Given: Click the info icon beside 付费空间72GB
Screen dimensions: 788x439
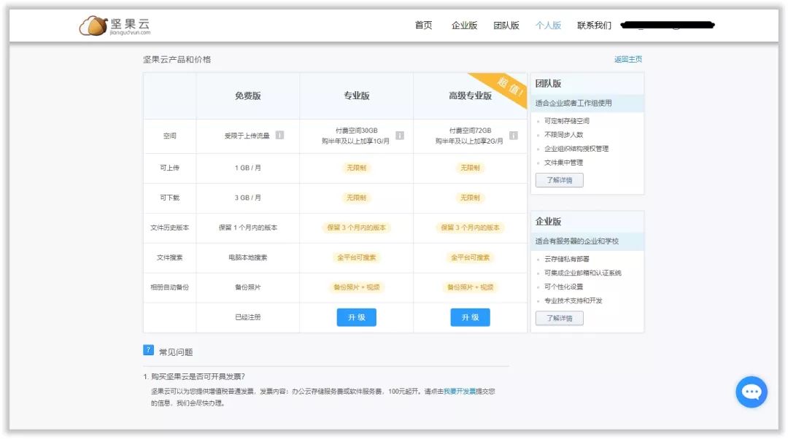Looking at the screenshot, I should [x=514, y=136].
